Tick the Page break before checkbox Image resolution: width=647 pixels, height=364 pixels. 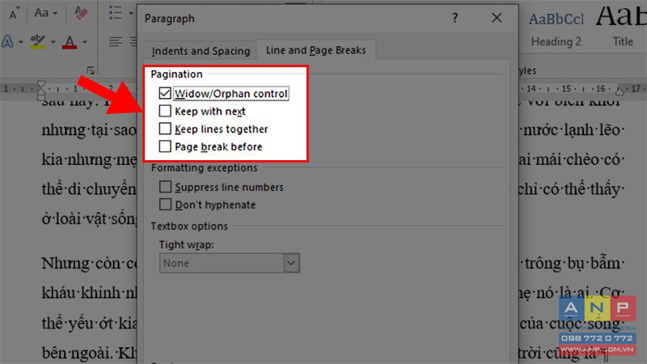(x=165, y=146)
